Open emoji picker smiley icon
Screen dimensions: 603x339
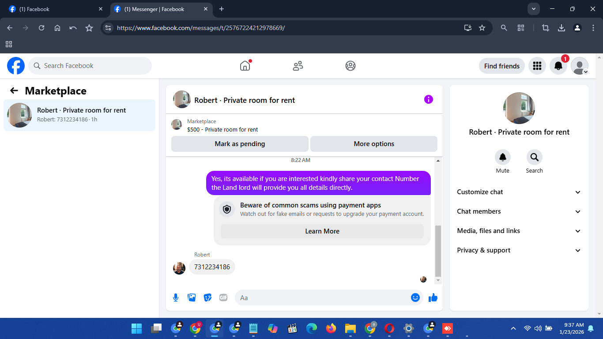tap(415, 298)
